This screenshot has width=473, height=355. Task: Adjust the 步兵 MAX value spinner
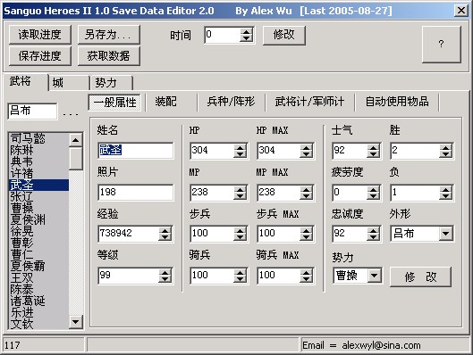tap(307, 234)
